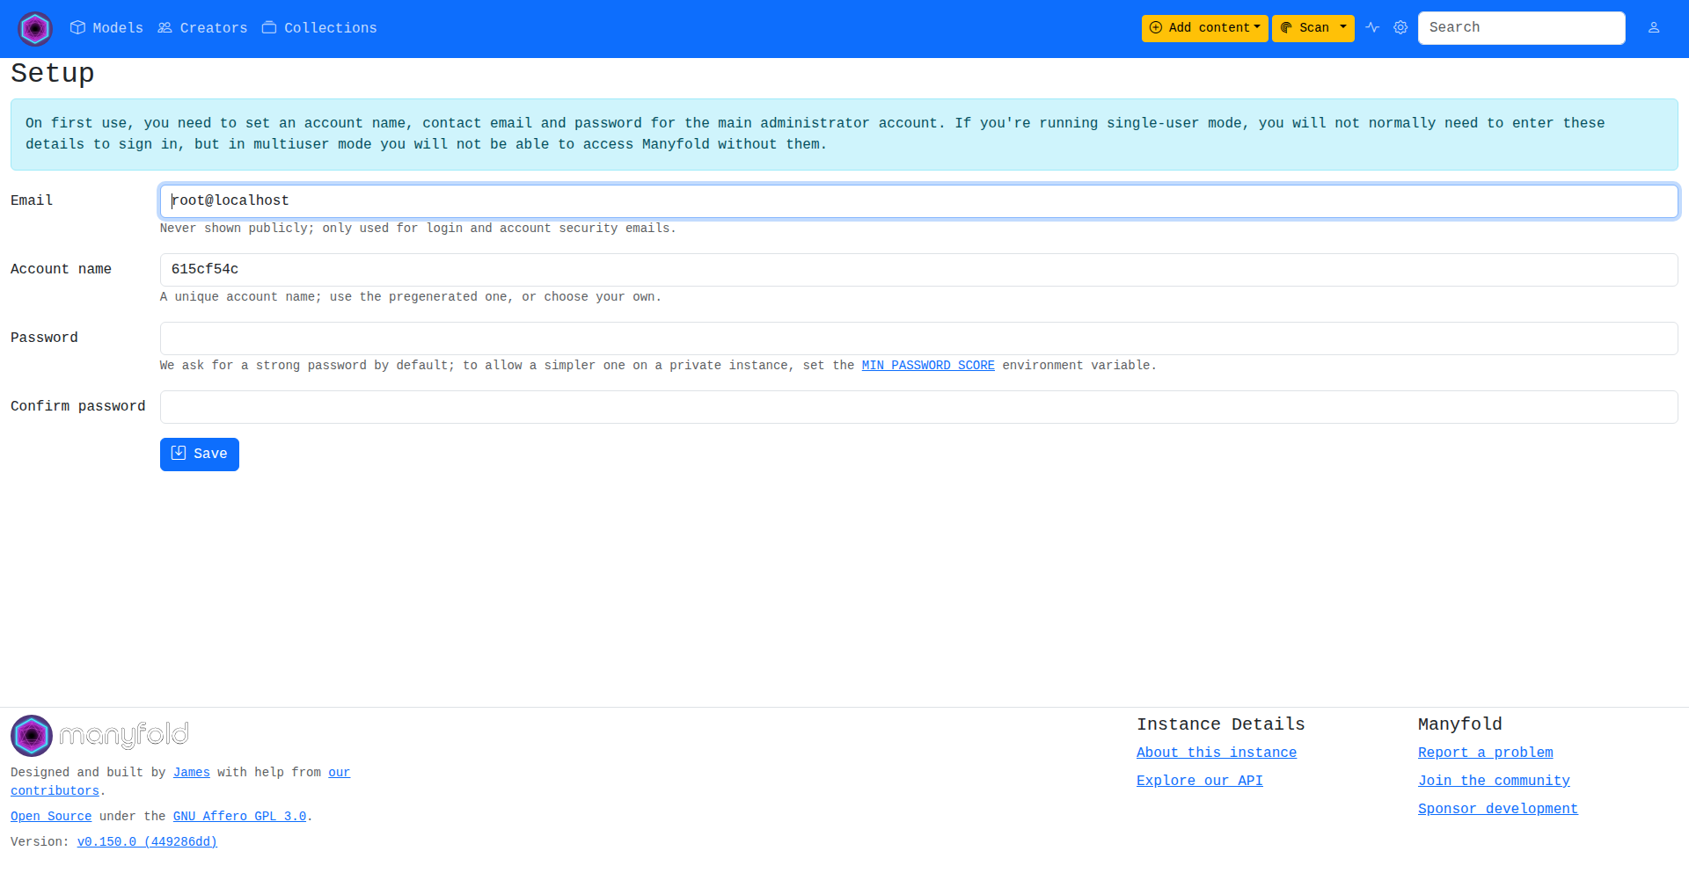Save the setup form
Viewport: 1689px width, 873px height.
point(200,455)
